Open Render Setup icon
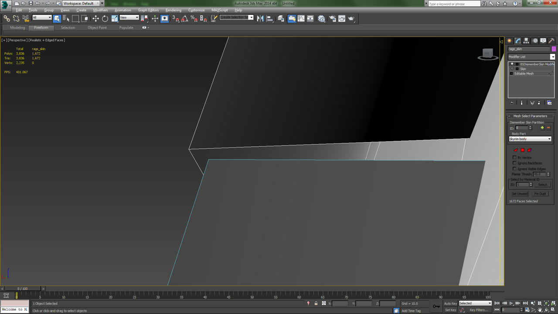 (333, 18)
